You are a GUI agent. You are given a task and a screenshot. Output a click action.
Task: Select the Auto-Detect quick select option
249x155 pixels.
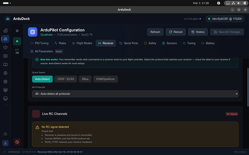(x=42, y=79)
